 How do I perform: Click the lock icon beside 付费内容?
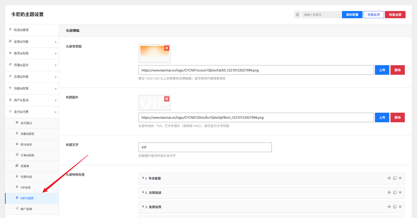(17, 177)
